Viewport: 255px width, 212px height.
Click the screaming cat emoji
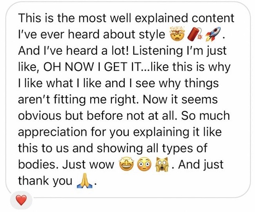[162, 164]
